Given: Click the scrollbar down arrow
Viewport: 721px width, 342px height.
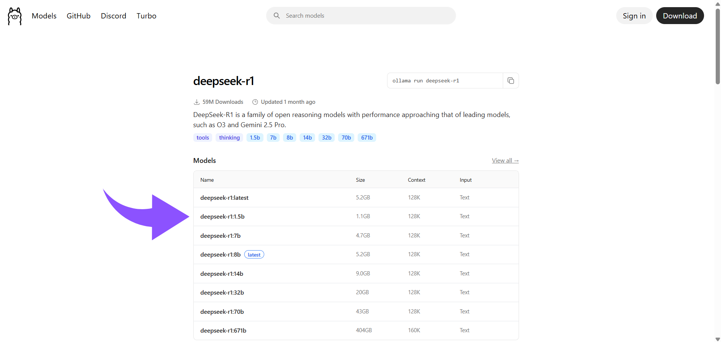Looking at the screenshot, I should (x=718, y=339).
